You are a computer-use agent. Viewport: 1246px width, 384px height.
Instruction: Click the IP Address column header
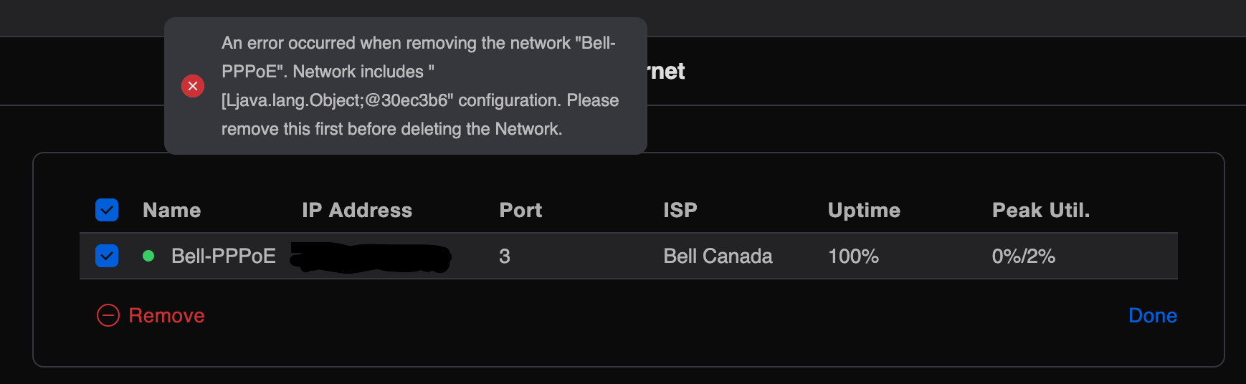point(356,210)
